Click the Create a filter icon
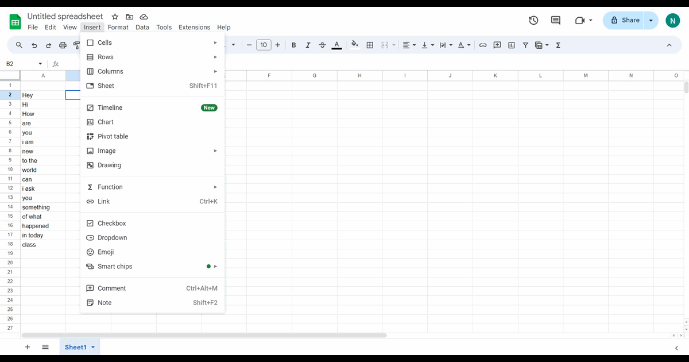This screenshot has width=689, height=362. click(x=525, y=45)
